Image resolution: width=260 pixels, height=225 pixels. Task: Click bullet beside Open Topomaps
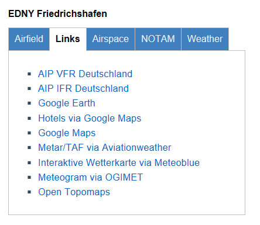(29, 192)
